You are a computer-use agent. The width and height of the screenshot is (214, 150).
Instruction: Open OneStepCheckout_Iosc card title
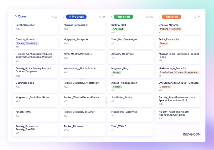(179, 83)
